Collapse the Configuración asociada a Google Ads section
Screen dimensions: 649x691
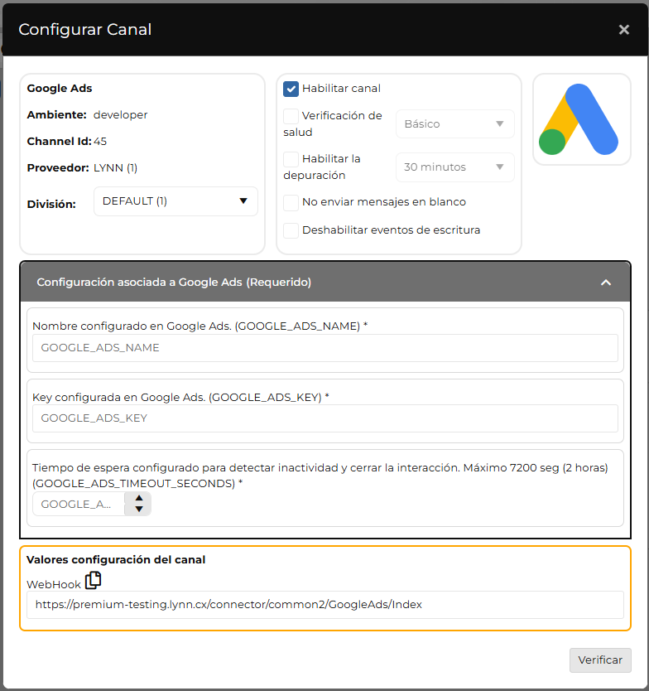[x=606, y=283]
